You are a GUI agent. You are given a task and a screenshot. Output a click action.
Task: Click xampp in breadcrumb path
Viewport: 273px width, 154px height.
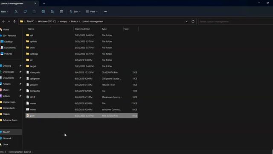pyautogui.click(x=64, y=21)
